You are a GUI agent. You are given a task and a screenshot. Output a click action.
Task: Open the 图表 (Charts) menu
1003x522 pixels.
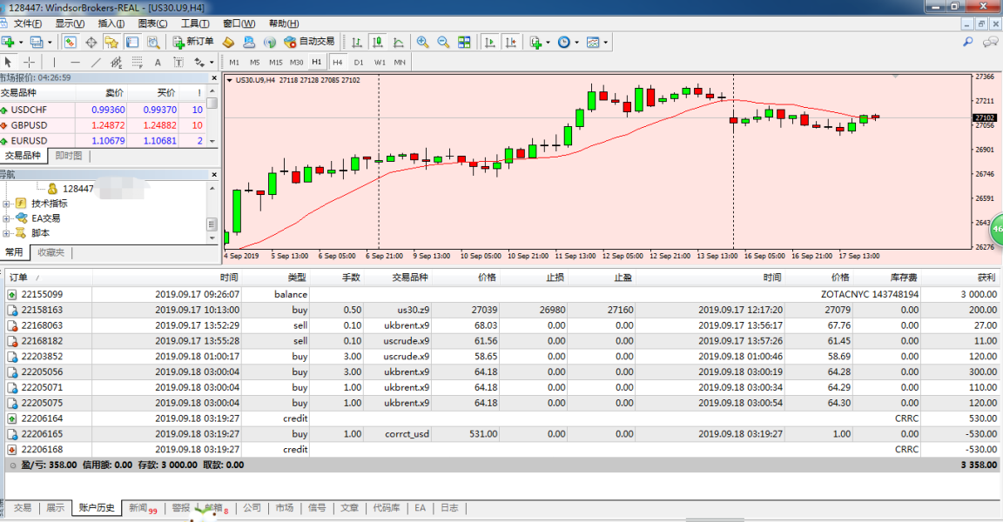(152, 23)
